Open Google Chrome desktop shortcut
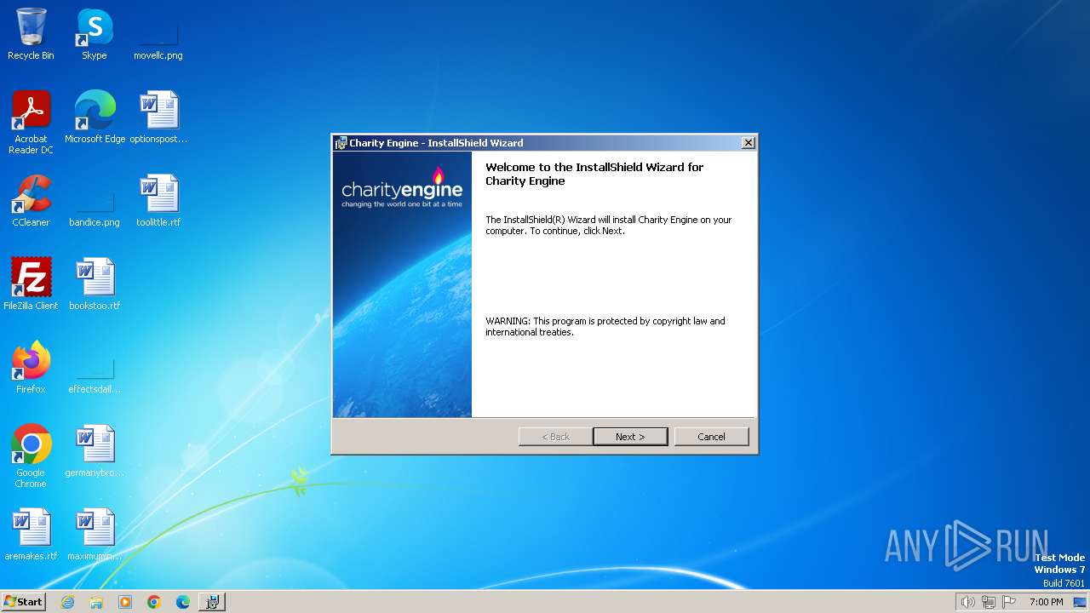This screenshot has height=613, width=1090. point(31,455)
